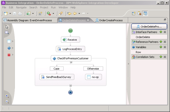170x112 pixels.
Task: Open the Project menu
Action: pos(44,7)
